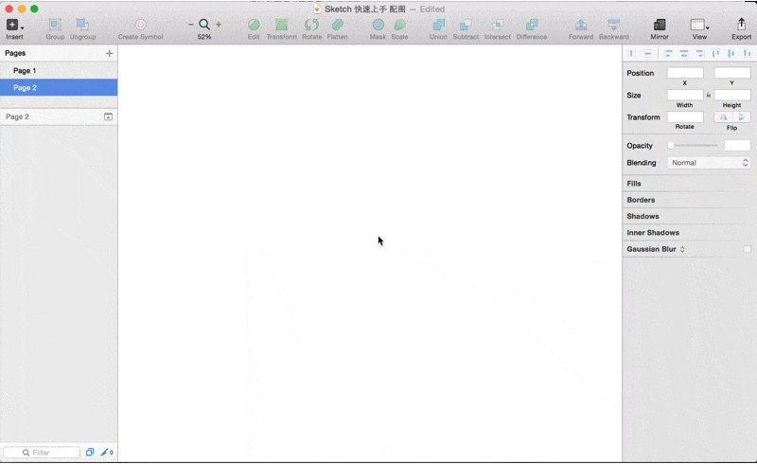Apply the Difference boolean operation
Image resolution: width=757 pixels, height=464 pixels.
532,25
